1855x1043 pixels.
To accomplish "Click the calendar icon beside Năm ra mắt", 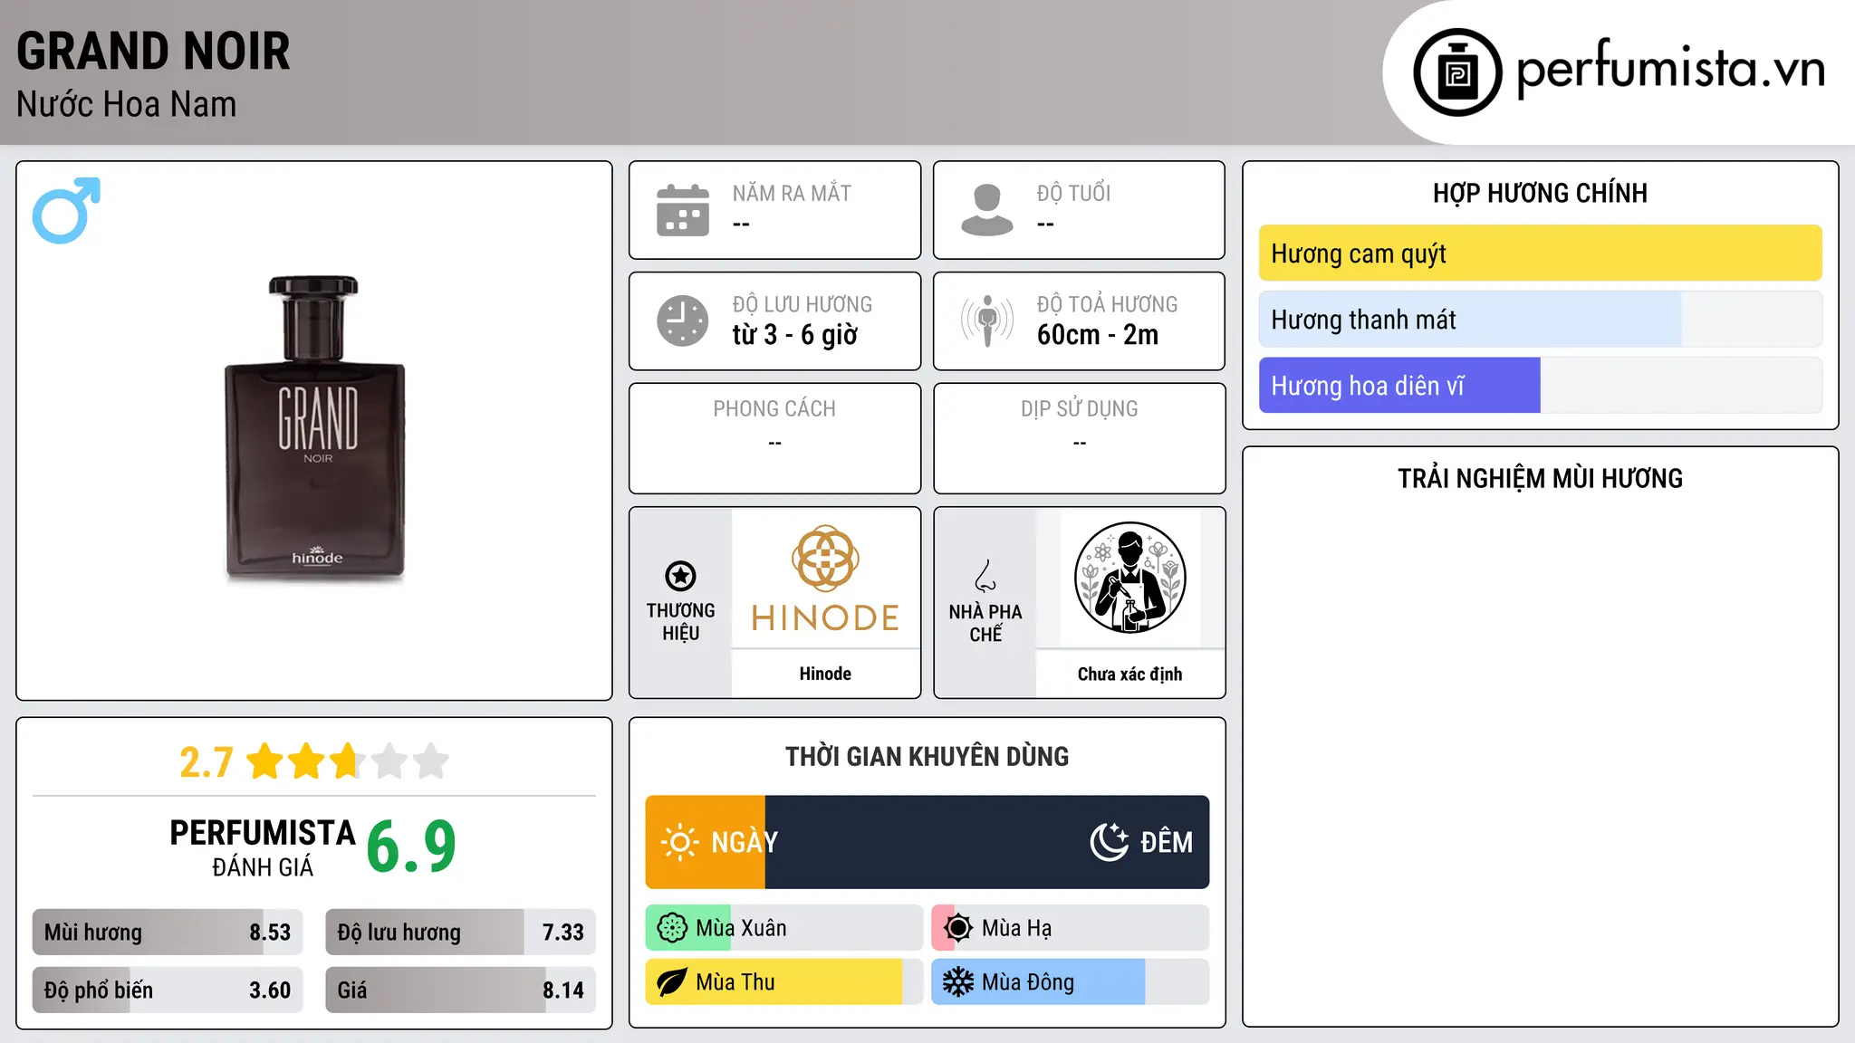I will click(x=683, y=210).
